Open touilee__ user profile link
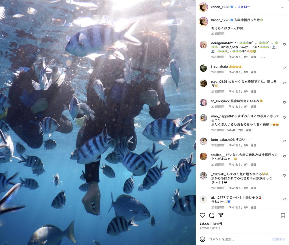 (218, 155)
